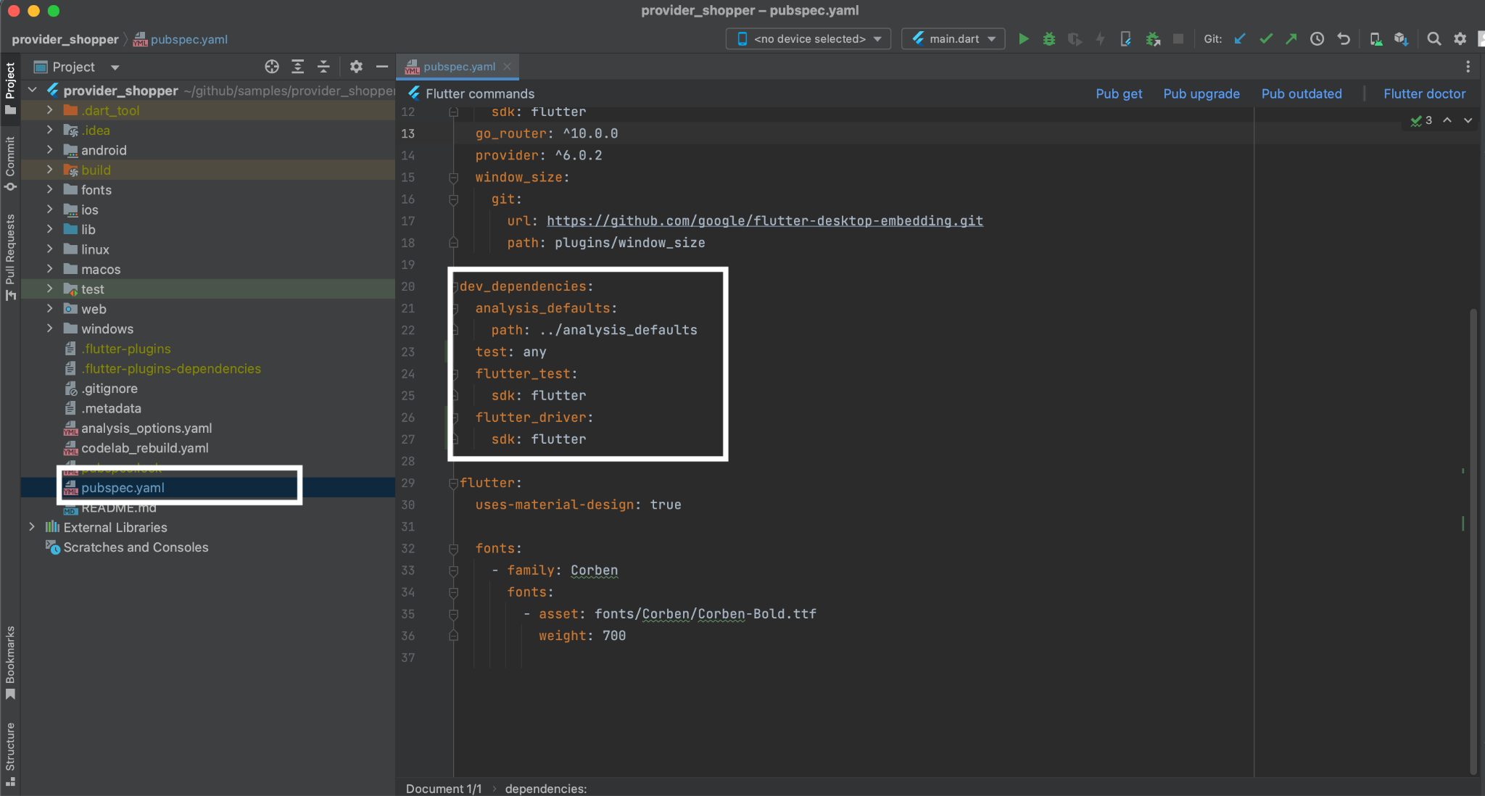Click the Git Update Project blue arrow

[x=1240, y=39]
